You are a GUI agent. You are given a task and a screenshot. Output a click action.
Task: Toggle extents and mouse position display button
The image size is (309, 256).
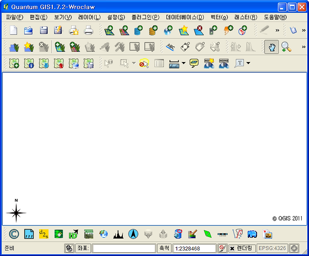(x=70, y=248)
